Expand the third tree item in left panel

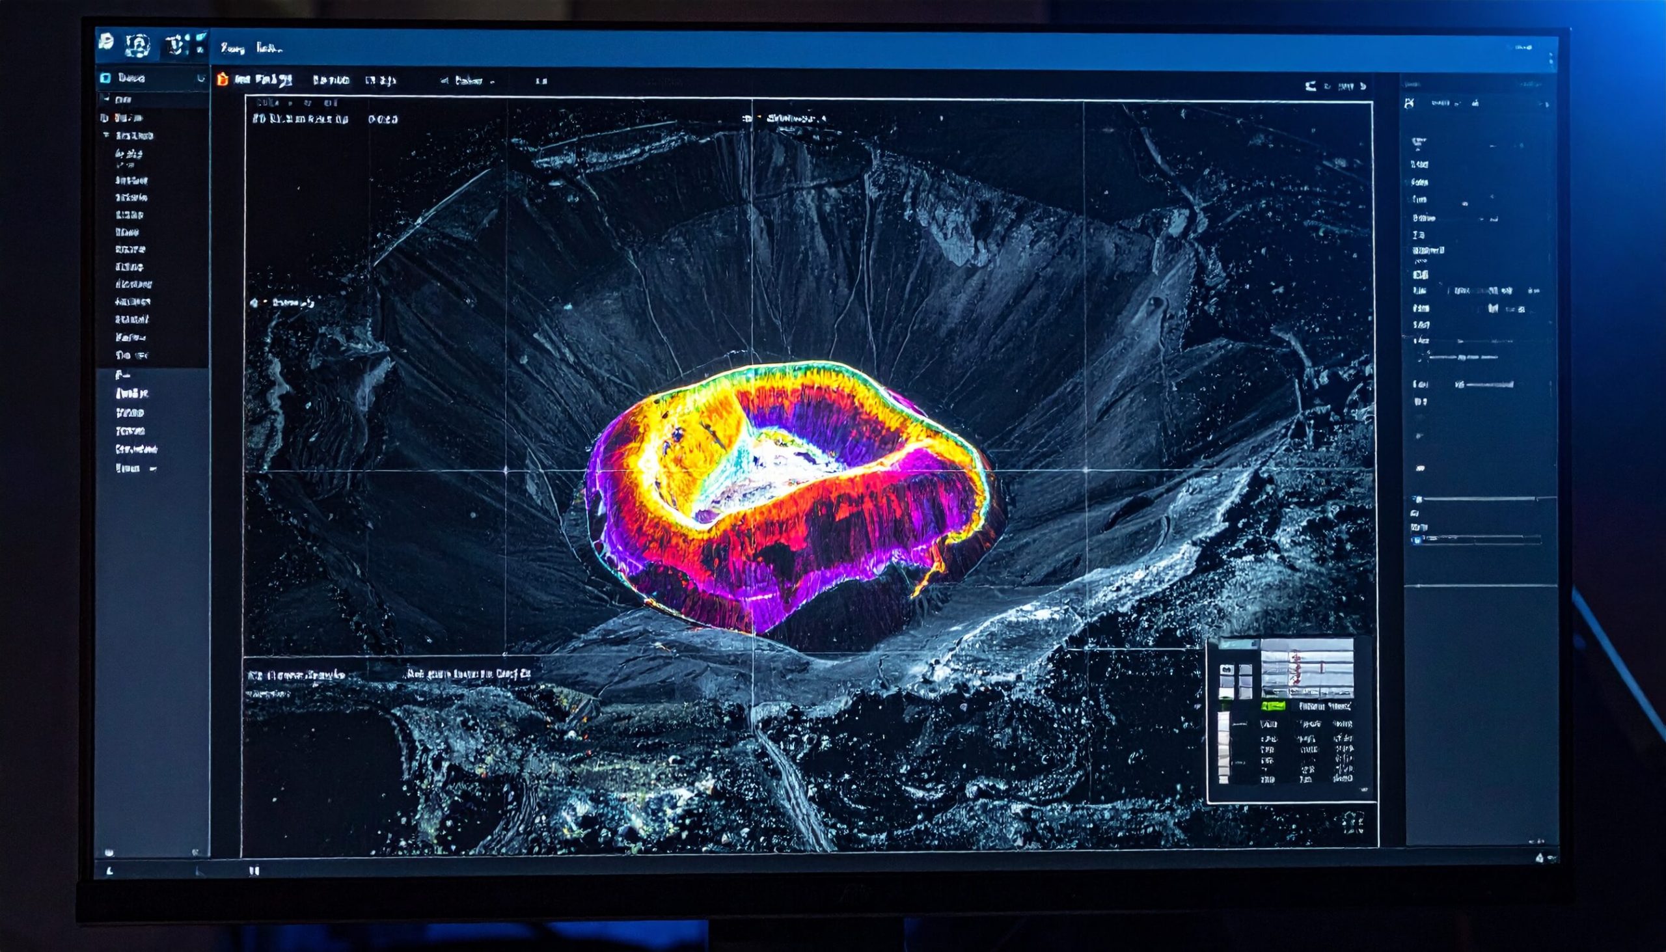[x=106, y=135]
